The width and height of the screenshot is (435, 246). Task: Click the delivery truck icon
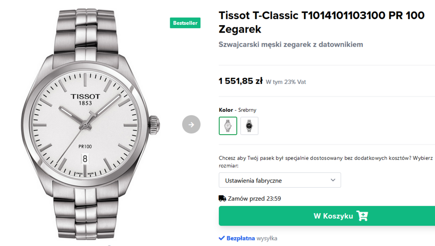222,199
